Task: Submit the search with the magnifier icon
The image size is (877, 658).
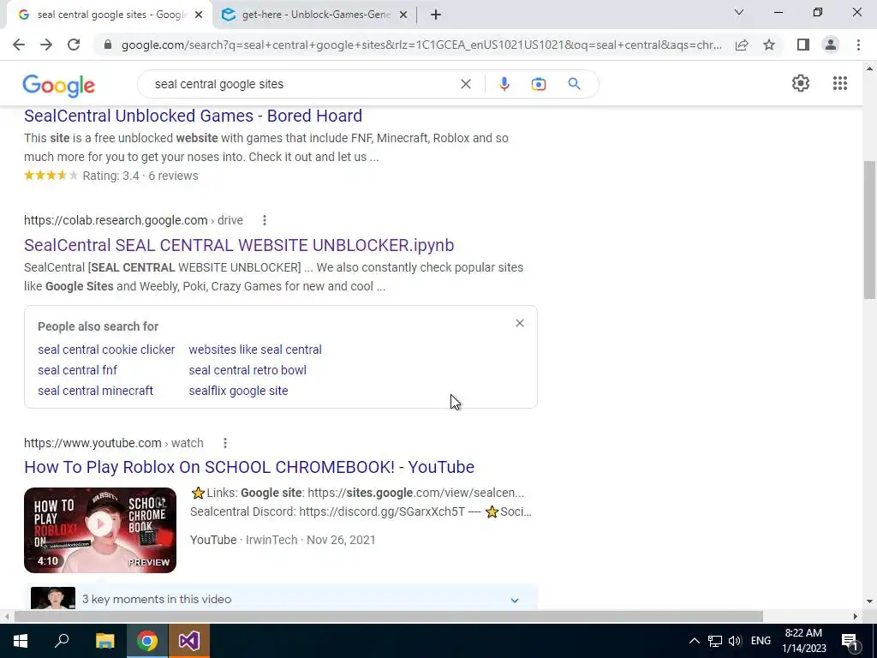Action: (574, 84)
